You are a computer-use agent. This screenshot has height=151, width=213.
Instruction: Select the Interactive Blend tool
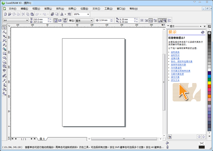(4, 76)
